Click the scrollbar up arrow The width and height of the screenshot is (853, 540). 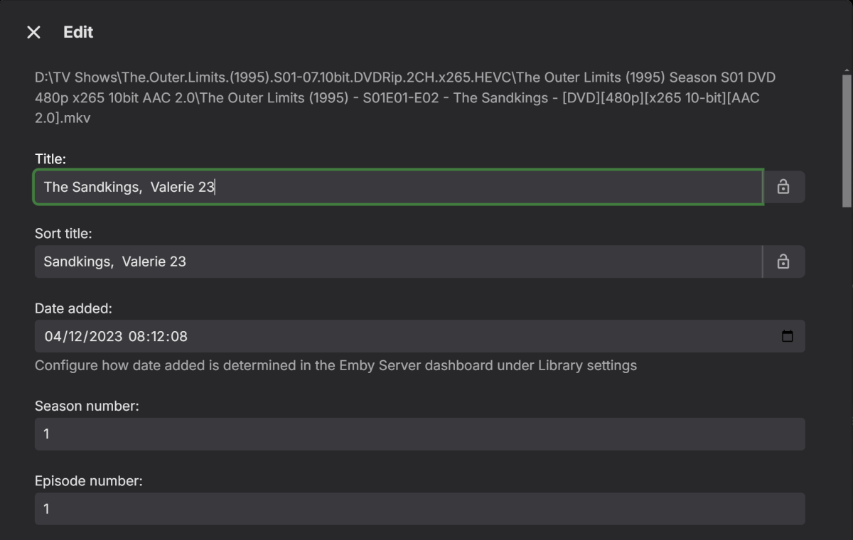pyautogui.click(x=845, y=70)
